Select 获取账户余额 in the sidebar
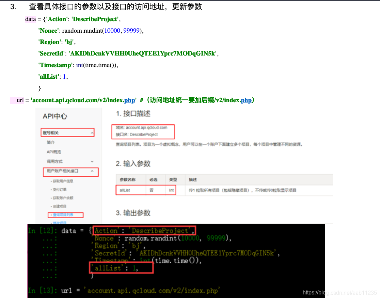Viewport: 380px width, 299px height. (x=63, y=198)
